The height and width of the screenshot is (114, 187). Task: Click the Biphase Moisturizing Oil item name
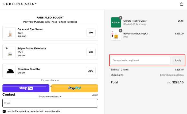[136, 34]
